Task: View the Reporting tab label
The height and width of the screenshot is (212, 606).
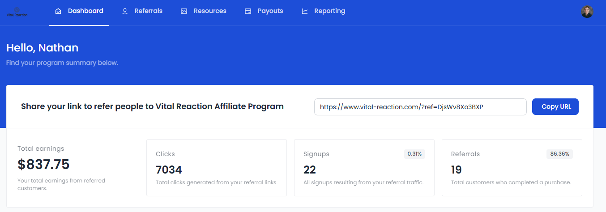Action: 330,11
